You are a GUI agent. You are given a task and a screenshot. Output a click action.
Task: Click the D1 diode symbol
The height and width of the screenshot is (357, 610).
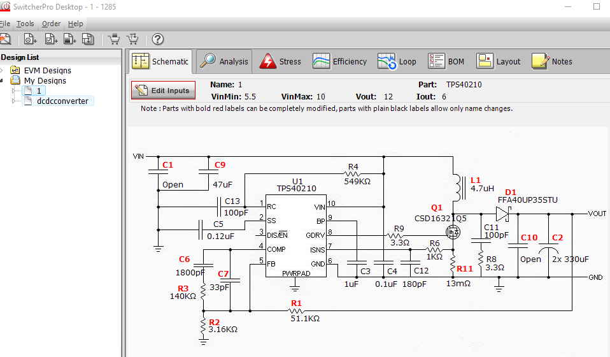point(503,214)
